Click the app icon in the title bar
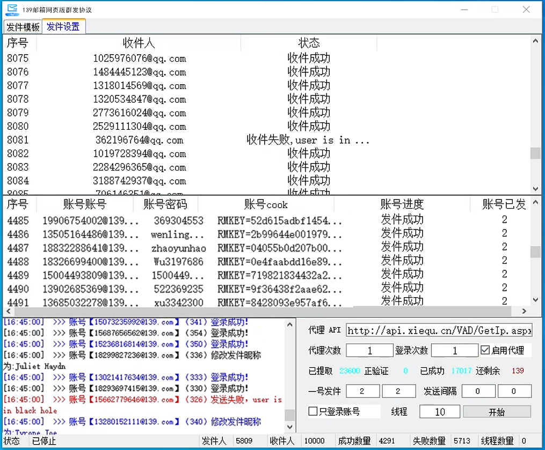545x450 pixels. 11,9
